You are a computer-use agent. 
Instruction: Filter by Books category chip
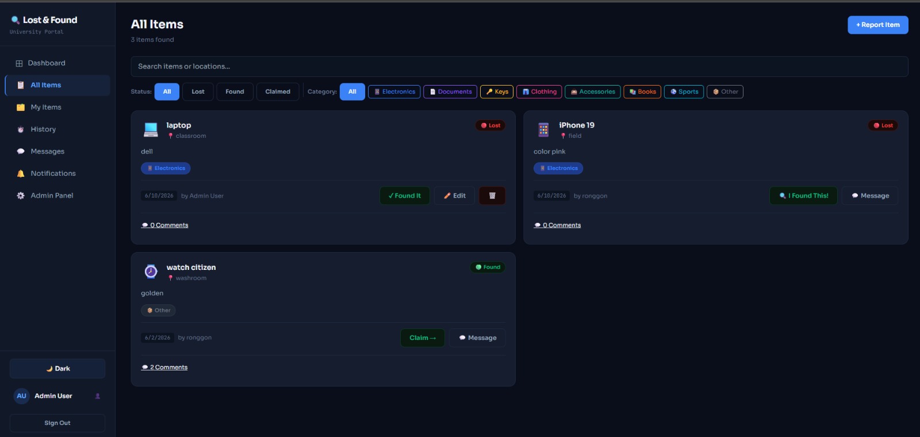[642, 92]
